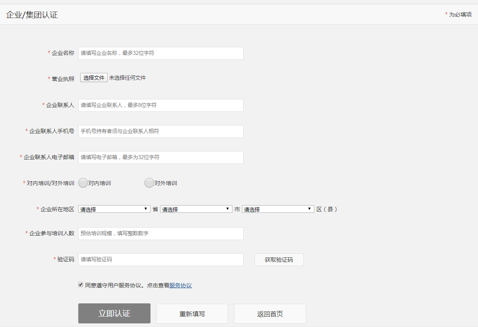Select the 对内培训 radio button
This screenshot has width=478, height=327.
click(x=83, y=183)
